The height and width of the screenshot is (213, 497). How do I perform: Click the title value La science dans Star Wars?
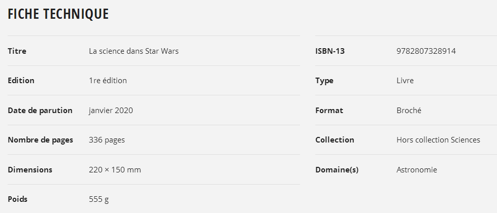(134, 51)
